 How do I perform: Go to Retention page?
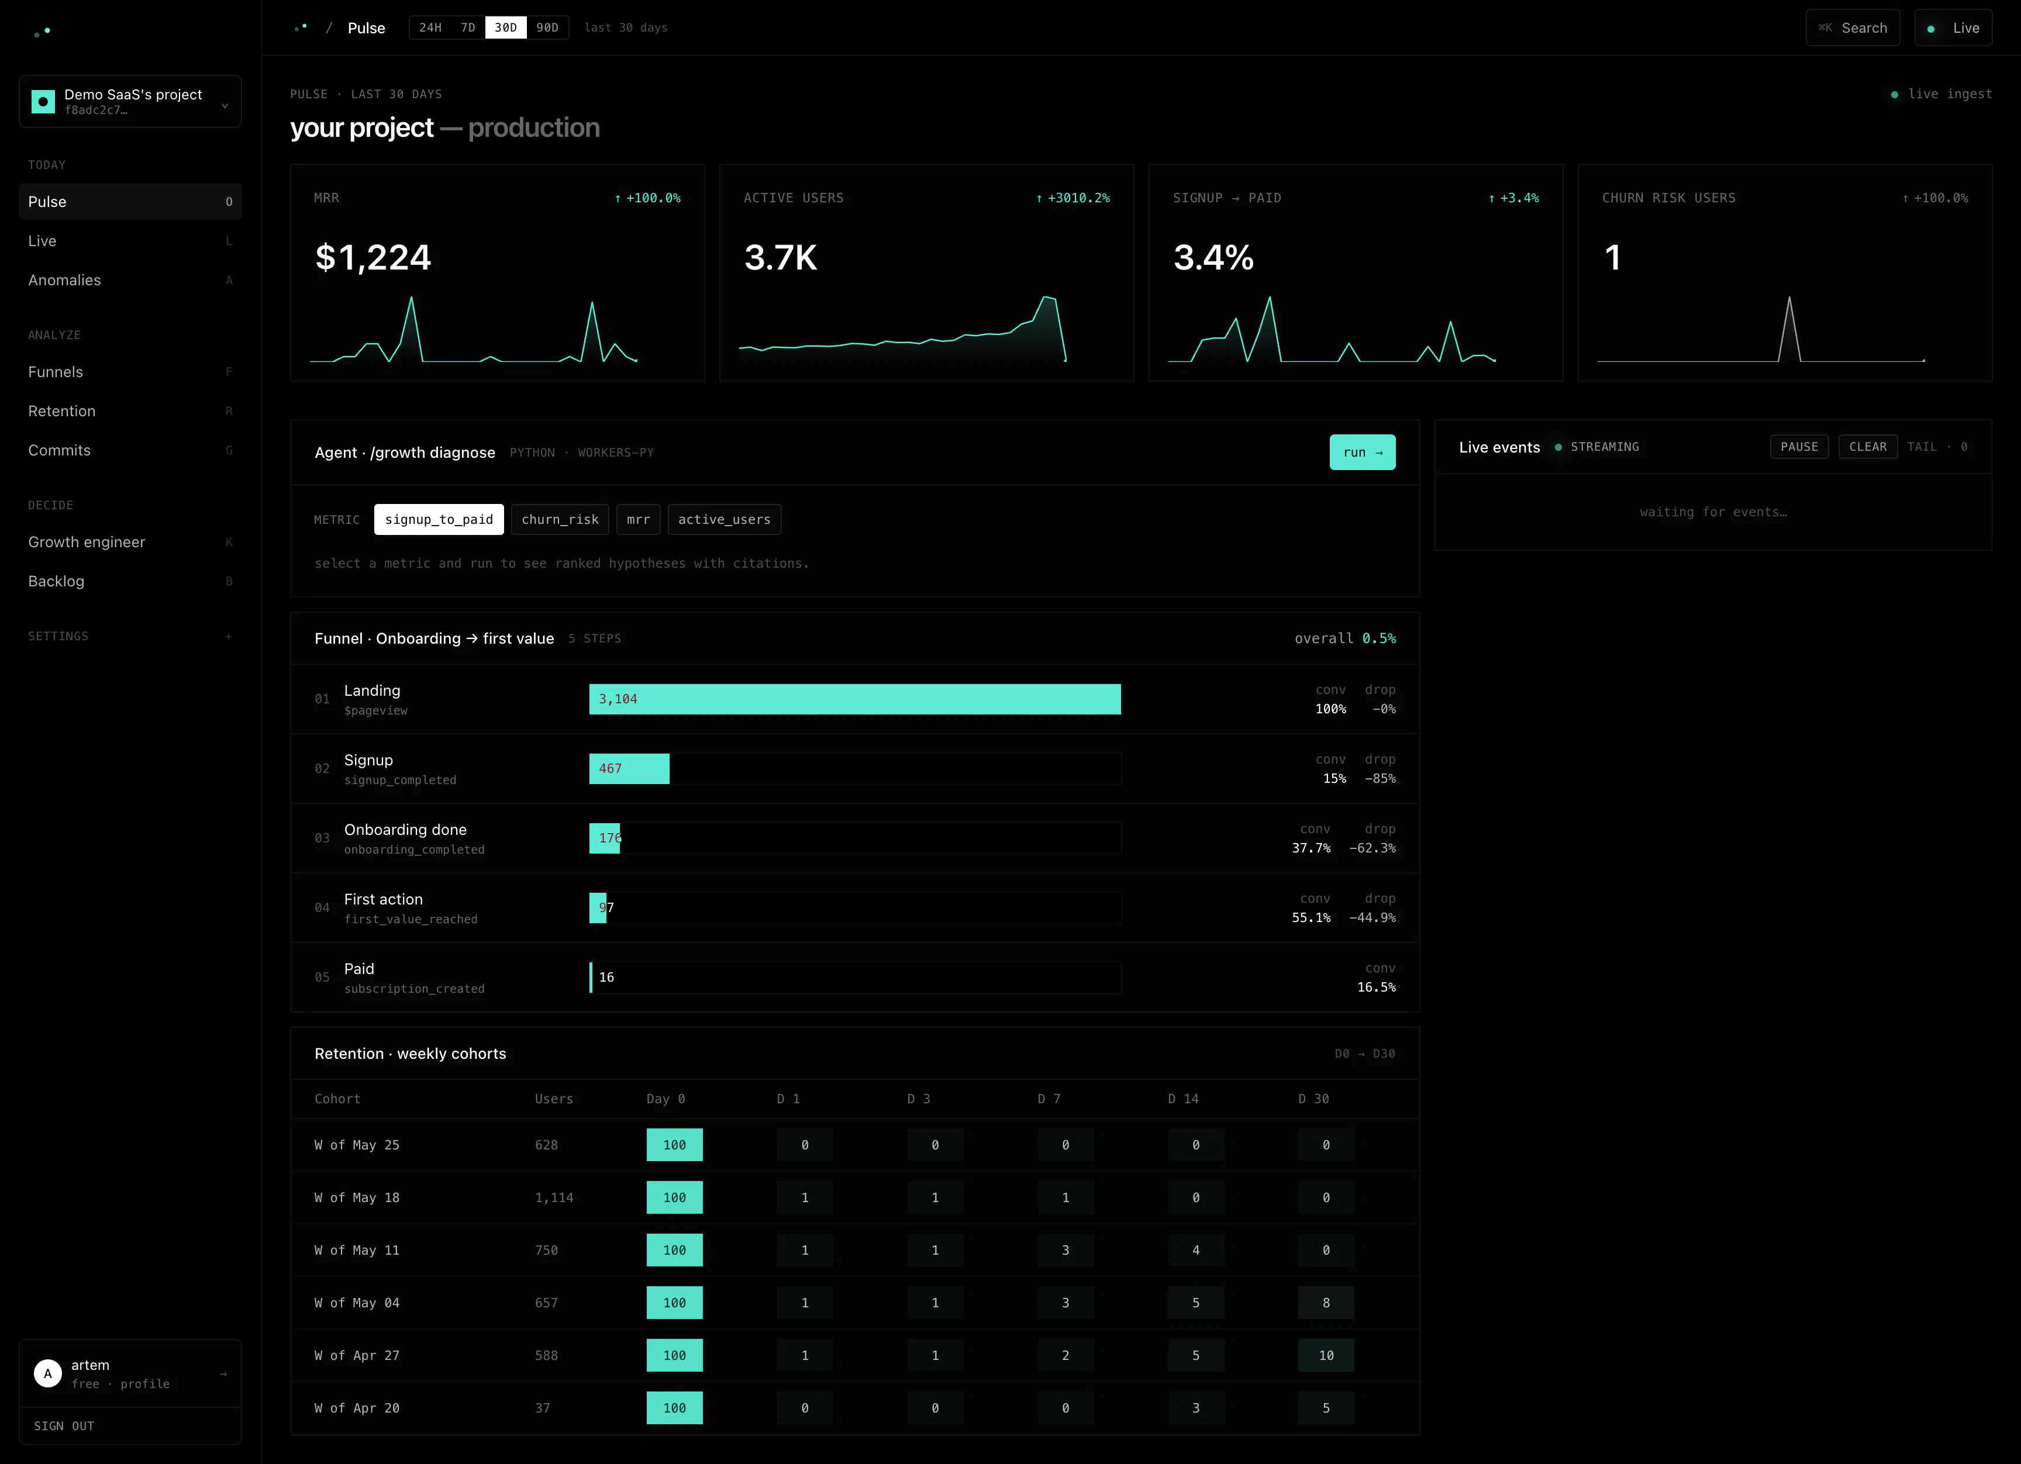pyautogui.click(x=130, y=411)
